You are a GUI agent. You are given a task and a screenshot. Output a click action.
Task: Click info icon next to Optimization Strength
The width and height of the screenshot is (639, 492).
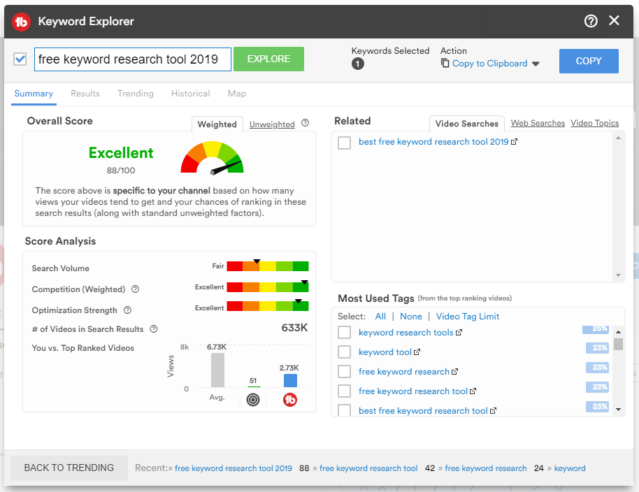pyautogui.click(x=128, y=310)
